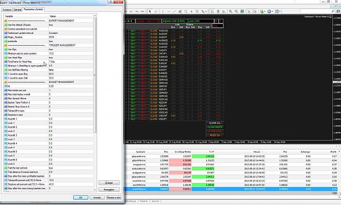Viewport: 341px width, 205px height.
Task: Click CLOSE PROFIT on the dashboard
Action: 214,127
